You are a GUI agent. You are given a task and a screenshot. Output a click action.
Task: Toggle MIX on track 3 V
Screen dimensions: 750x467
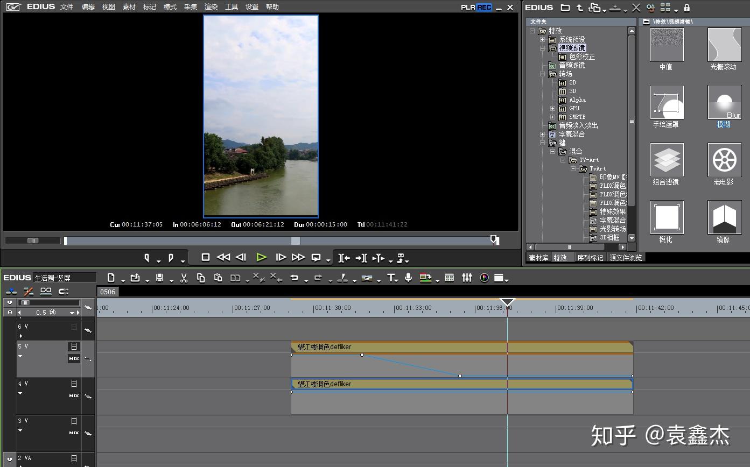tap(74, 433)
